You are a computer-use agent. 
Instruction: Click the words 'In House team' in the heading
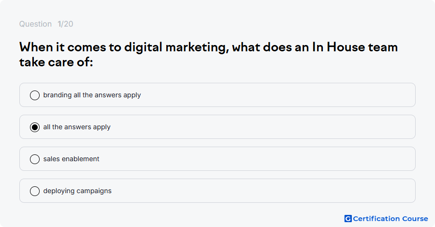pyautogui.click(x=355, y=47)
